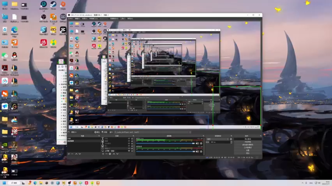Move the selected source up in the Sources panel

tap(114, 154)
